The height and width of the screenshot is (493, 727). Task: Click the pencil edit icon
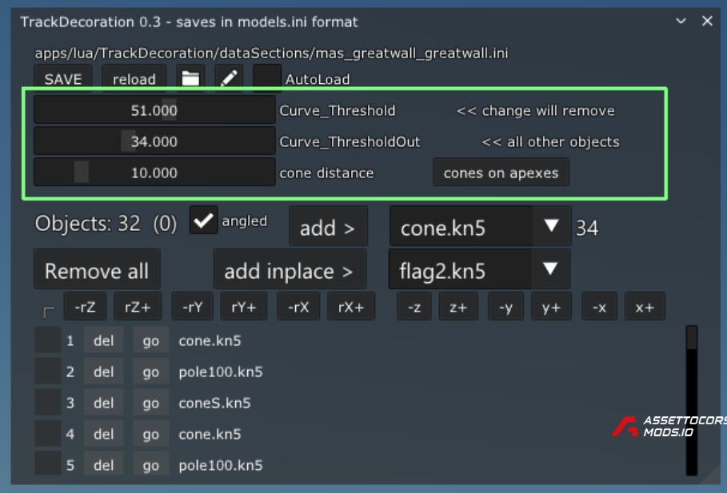click(229, 79)
